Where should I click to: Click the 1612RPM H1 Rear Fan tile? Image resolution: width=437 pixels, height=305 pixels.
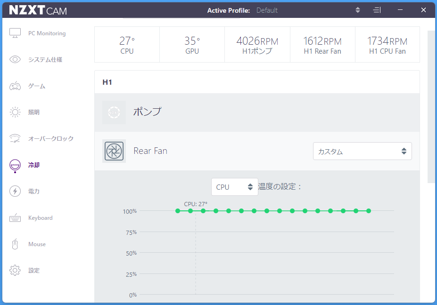[322, 45]
